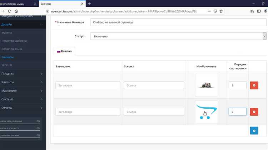Open Макеты in the sidebar

[7, 33]
